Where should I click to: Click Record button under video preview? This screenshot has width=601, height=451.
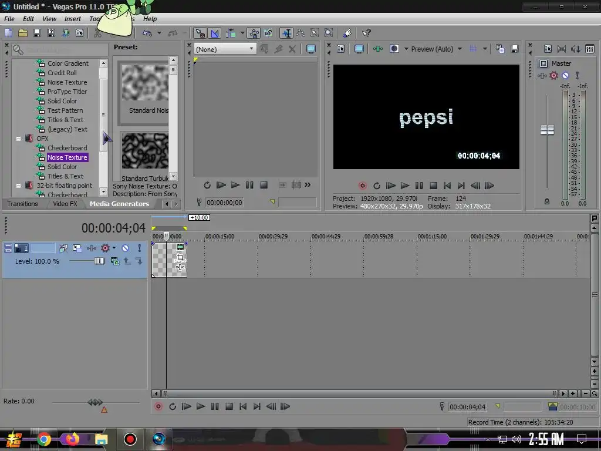pyautogui.click(x=363, y=186)
